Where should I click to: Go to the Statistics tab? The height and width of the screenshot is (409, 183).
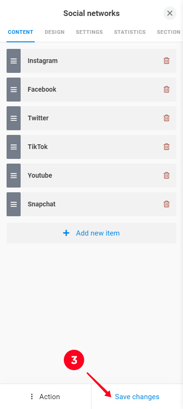(130, 32)
